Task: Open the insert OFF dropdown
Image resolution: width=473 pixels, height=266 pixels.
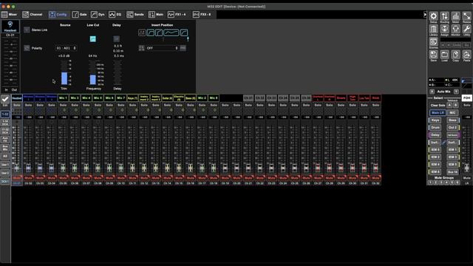Action: point(163,48)
